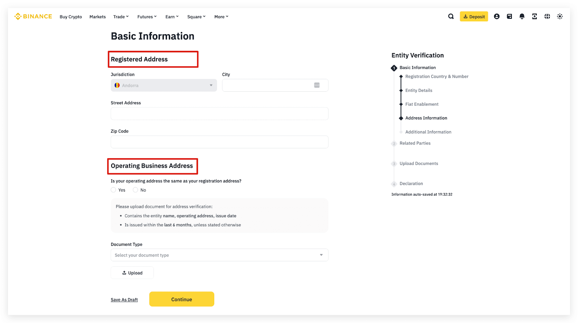
Task: Open the wallet icon in header
Action: 509,16
